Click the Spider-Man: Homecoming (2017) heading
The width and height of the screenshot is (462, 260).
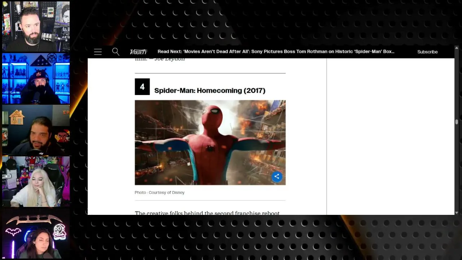pyautogui.click(x=210, y=91)
